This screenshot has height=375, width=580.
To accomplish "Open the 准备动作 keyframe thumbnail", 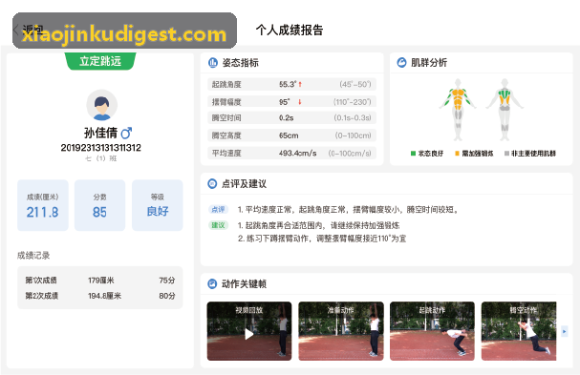I will coord(341,331).
